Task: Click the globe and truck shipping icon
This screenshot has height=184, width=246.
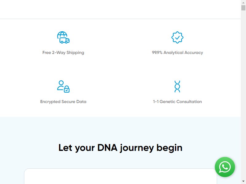Action: (63, 37)
